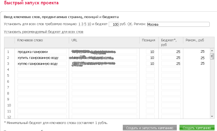Click the budget field in row 3
This screenshot has height=131, width=217.
(x=171, y=63)
